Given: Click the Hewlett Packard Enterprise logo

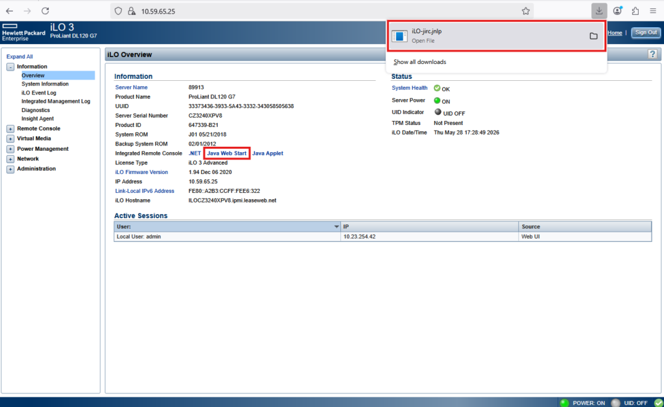Looking at the screenshot, I should pos(23,32).
